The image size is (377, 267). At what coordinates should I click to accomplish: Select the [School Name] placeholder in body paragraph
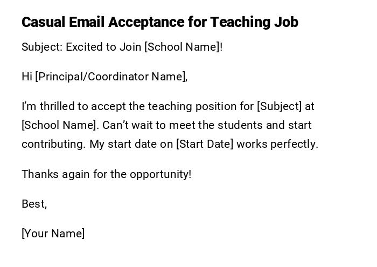click(60, 125)
